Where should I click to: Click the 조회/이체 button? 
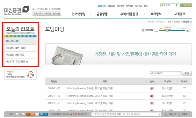(x=38, y=13)
